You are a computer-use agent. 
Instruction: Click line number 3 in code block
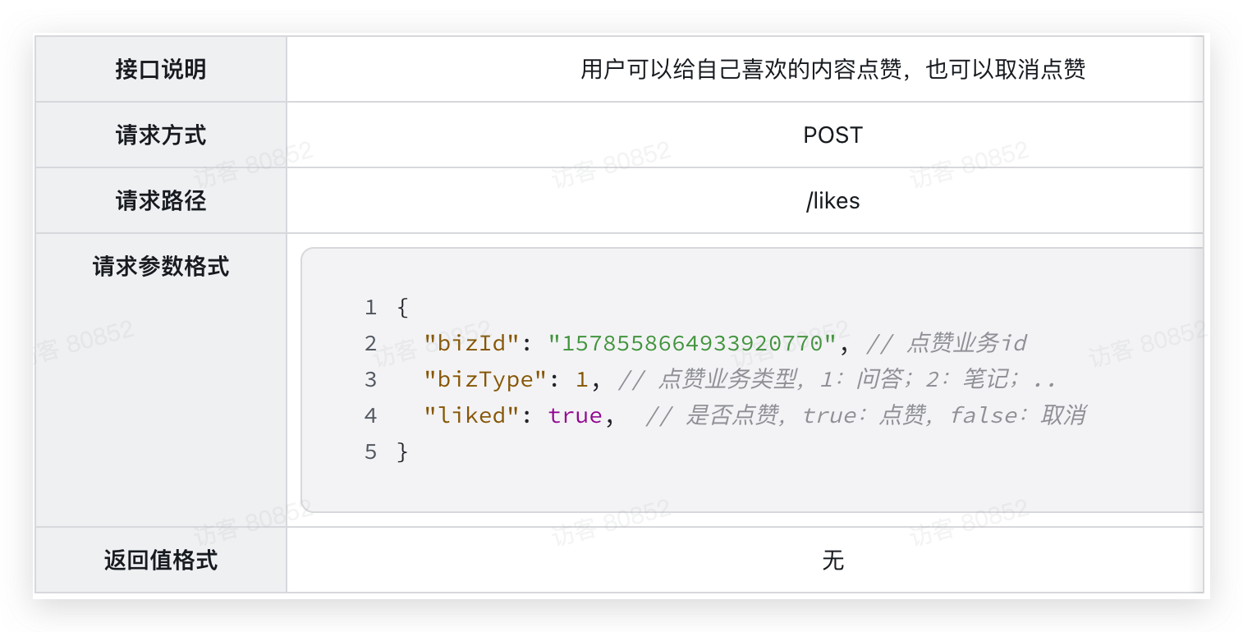click(x=370, y=380)
